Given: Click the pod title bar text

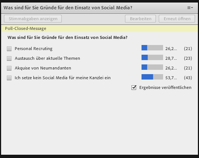Looking at the screenshot, I should pyautogui.click(x=68, y=8).
